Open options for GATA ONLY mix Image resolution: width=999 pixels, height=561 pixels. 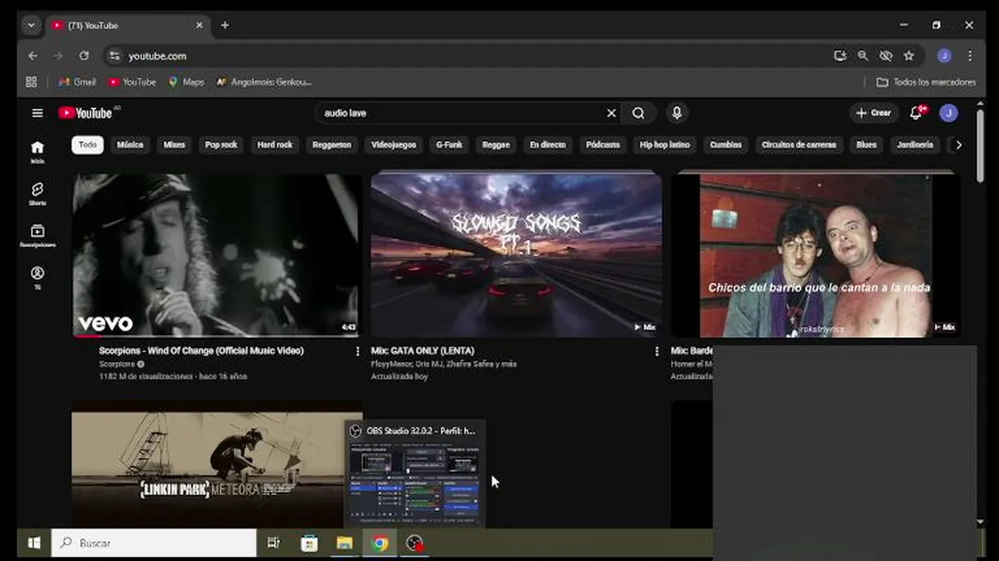(x=656, y=351)
